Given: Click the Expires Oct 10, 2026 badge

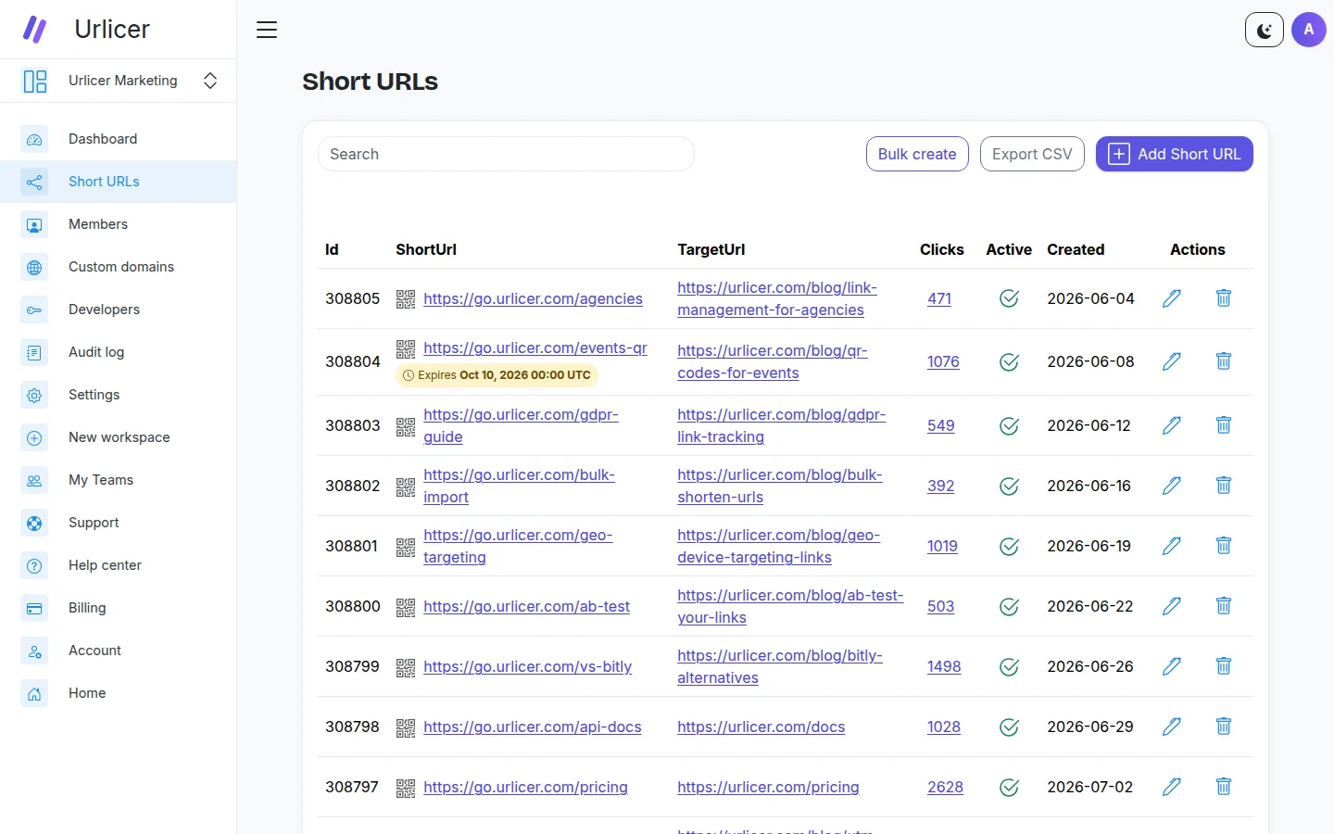Looking at the screenshot, I should 497,375.
